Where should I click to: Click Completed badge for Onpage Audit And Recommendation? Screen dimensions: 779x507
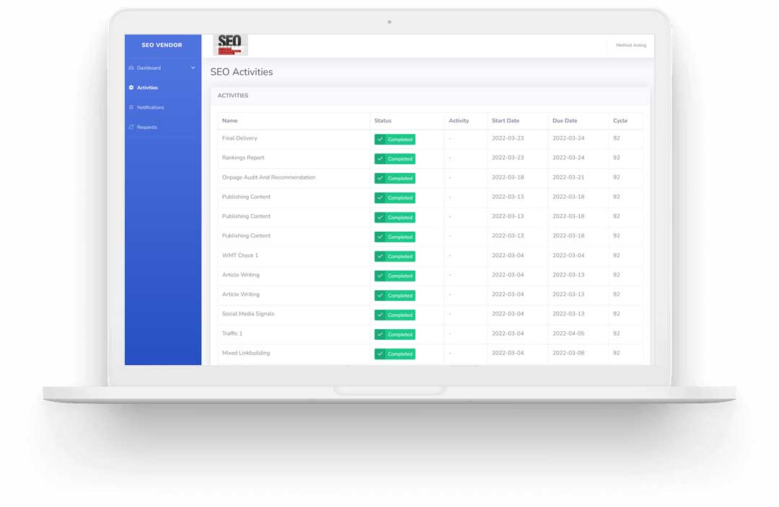point(395,179)
